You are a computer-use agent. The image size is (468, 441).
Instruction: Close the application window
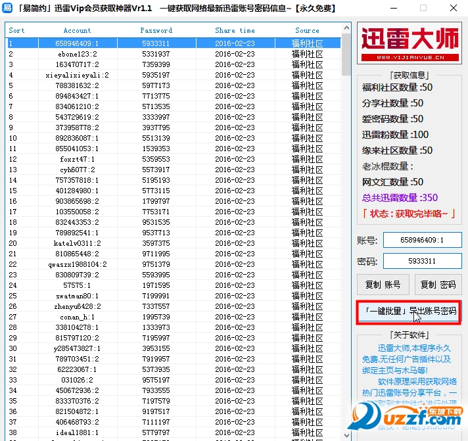(x=454, y=8)
